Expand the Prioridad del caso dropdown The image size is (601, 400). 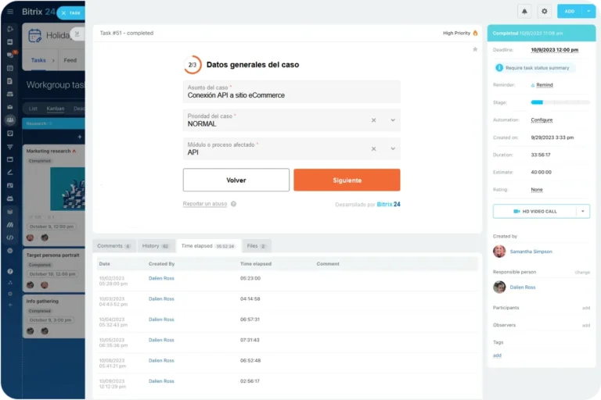click(x=393, y=120)
